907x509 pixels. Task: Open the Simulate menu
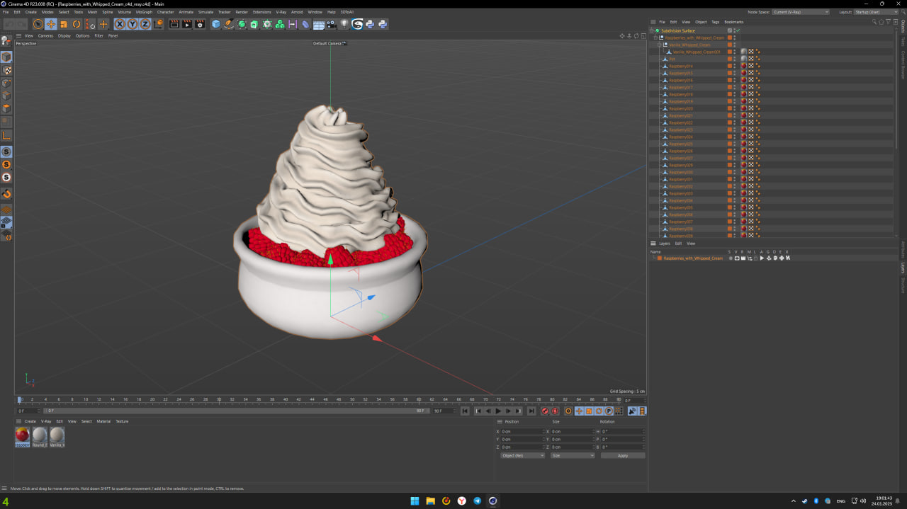point(205,12)
